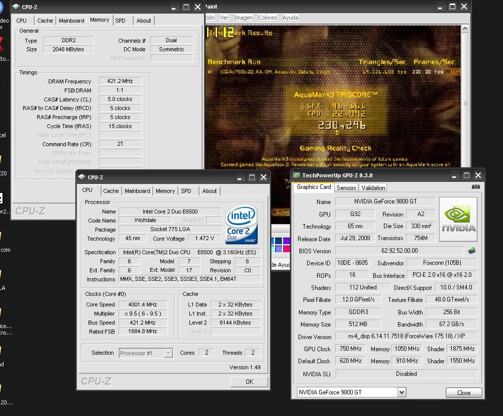Click the Bus Interface value PCI-E 2.0 x16

(x=442, y=275)
